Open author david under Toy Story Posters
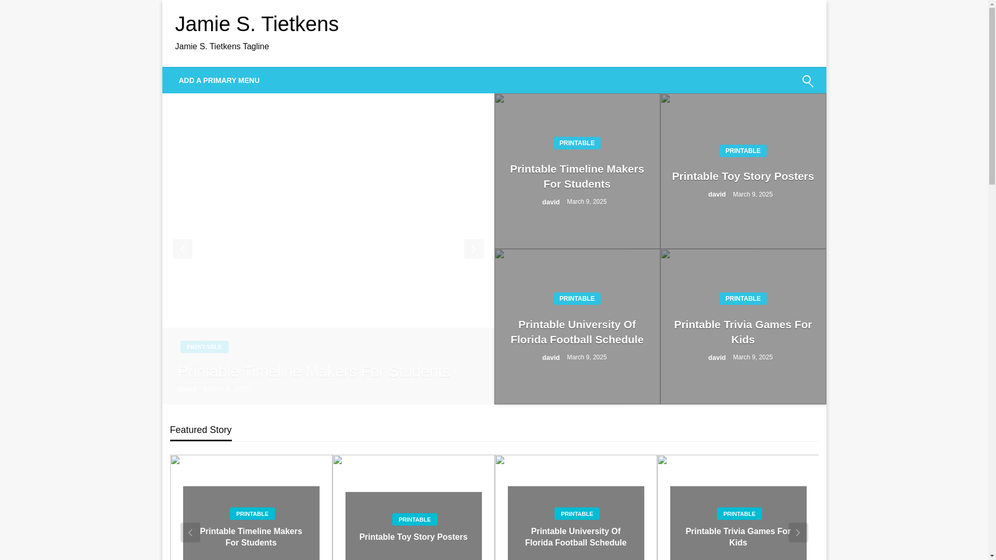Screen dimensions: 996x560 717,194
